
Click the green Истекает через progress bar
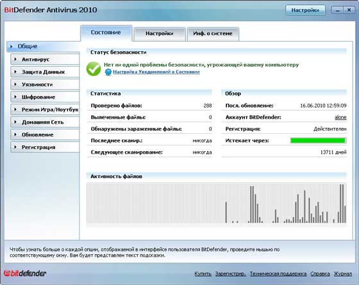[x=318, y=140]
